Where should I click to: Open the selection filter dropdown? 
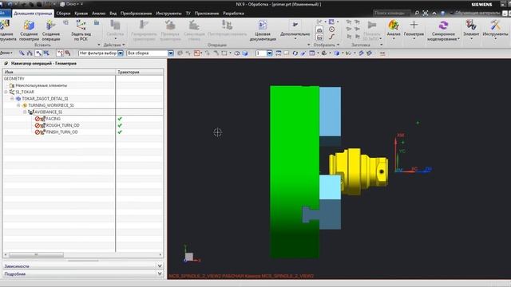(x=121, y=53)
